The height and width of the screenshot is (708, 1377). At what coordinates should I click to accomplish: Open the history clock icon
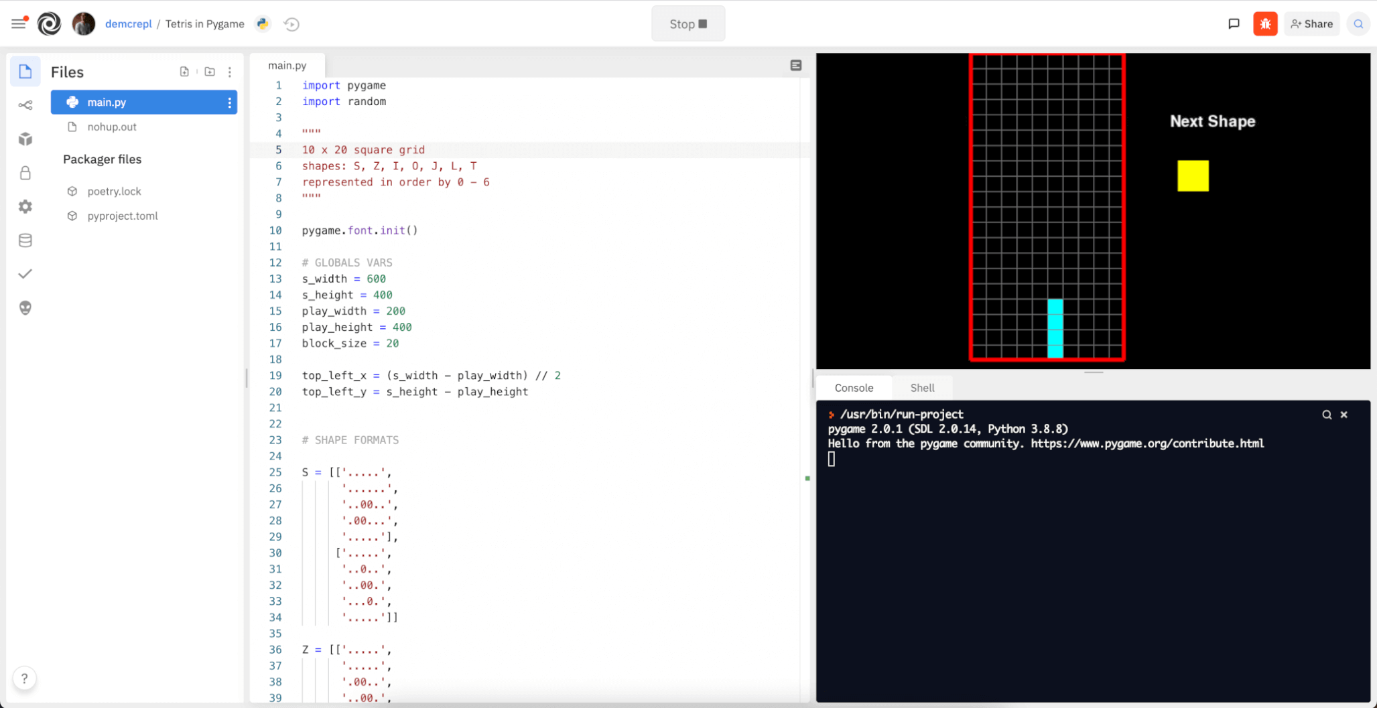point(291,24)
